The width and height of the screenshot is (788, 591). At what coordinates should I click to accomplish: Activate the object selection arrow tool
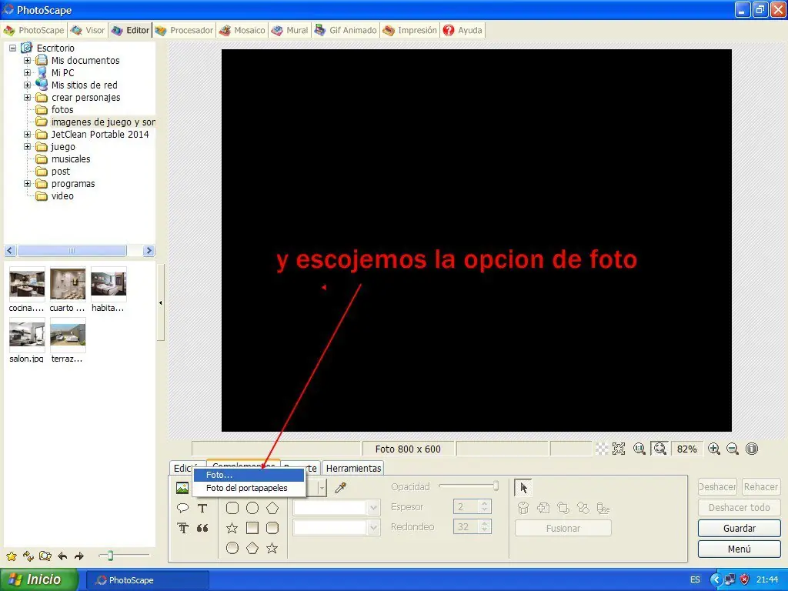pyautogui.click(x=523, y=487)
